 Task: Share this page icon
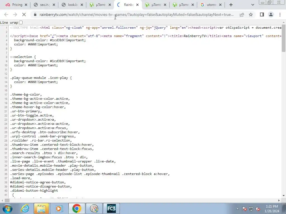242,14
